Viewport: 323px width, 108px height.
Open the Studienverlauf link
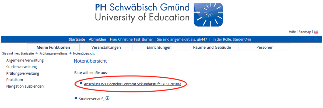(x=91, y=99)
